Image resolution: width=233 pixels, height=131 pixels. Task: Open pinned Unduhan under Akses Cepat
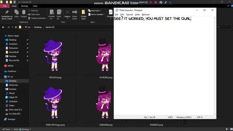click(x=13, y=44)
